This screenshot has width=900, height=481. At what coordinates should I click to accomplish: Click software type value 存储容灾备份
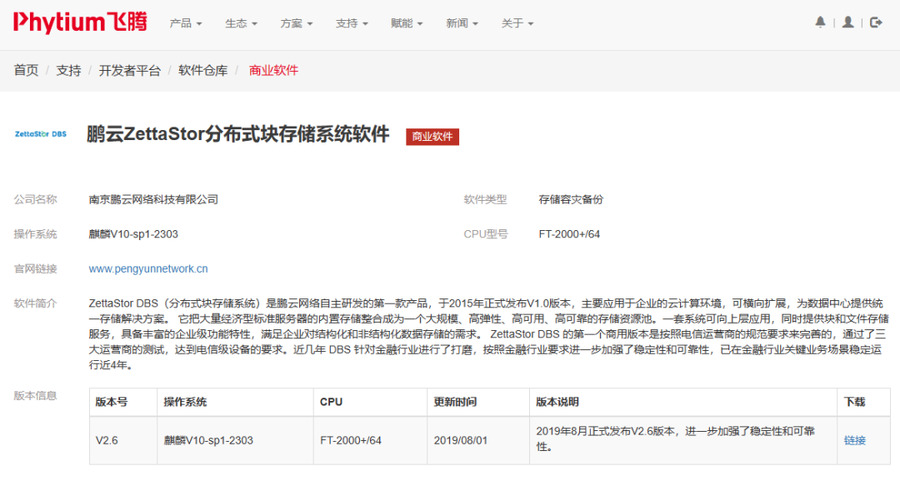pyautogui.click(x=571, y=200)
